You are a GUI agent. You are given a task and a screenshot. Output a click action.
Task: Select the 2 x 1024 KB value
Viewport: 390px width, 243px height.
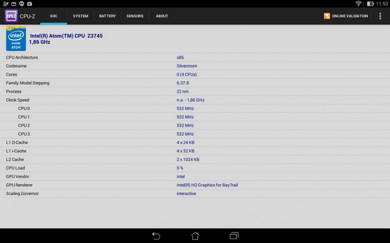pos(188,160)
